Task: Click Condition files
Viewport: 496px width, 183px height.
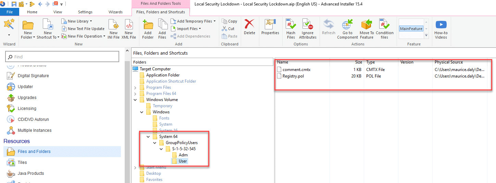Action: point(384,29)
